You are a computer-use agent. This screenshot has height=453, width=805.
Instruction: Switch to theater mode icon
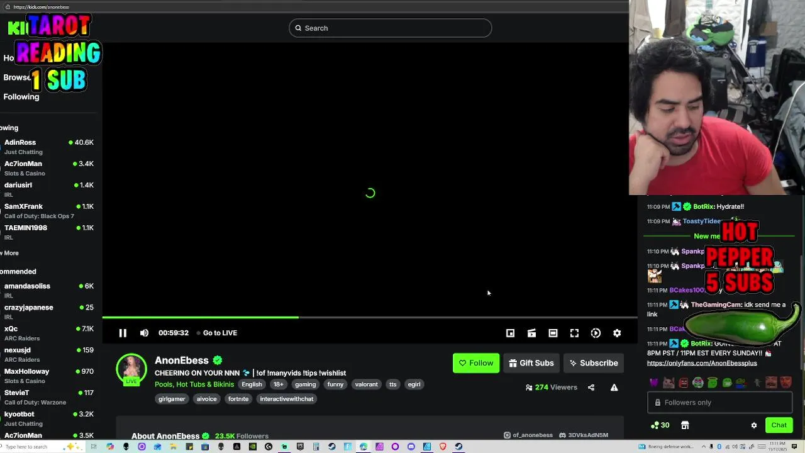pos(553,333)
